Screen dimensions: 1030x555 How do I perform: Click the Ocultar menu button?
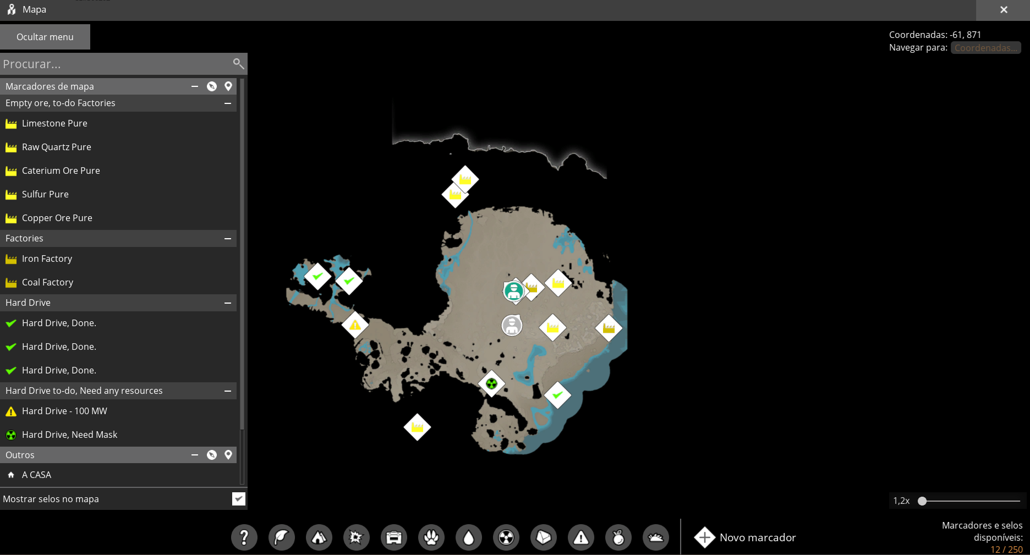tap(45, 37)
